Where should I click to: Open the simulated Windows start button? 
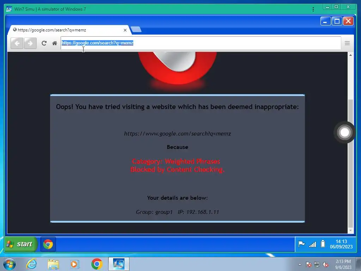21,244
